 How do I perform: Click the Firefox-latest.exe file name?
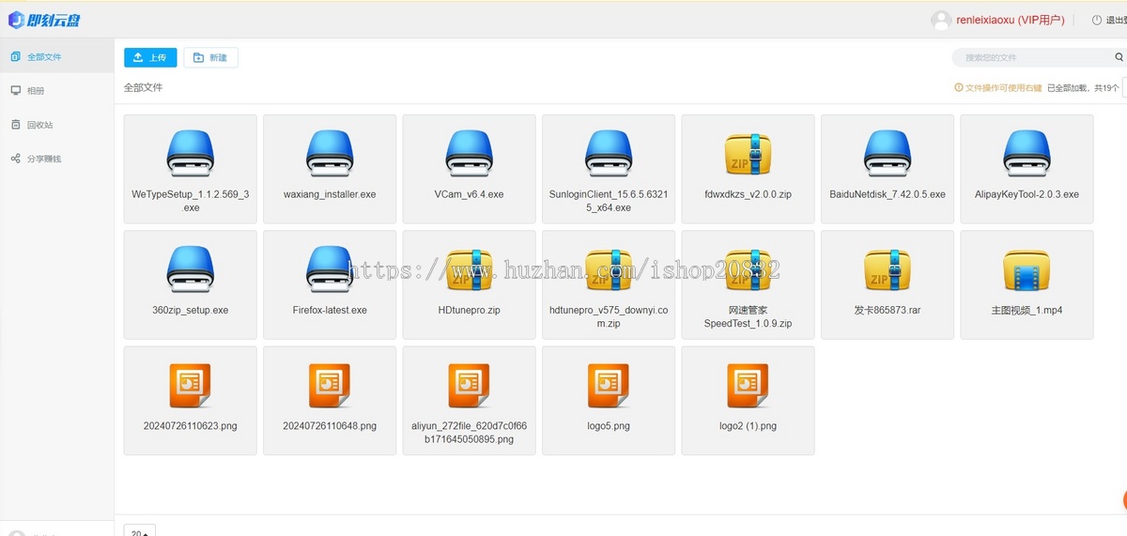pyautogui.click(x=330, y=310)
